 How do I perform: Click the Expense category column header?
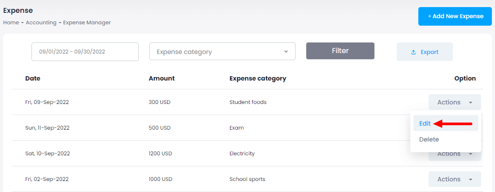tap(257, 78)
